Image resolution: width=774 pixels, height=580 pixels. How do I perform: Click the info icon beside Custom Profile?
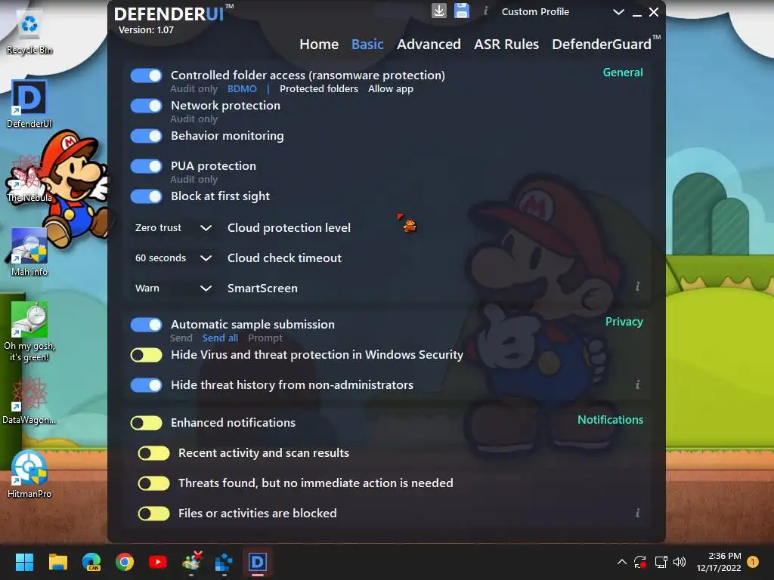[x=486, y=11]
